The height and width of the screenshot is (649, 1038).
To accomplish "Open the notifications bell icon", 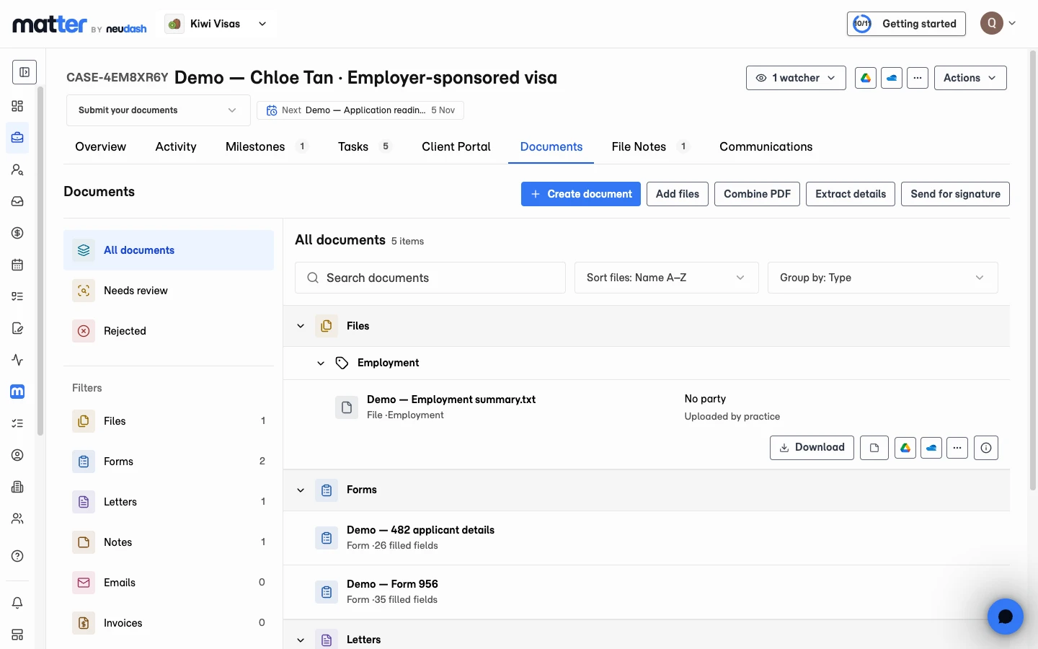I will pos(17,603).
